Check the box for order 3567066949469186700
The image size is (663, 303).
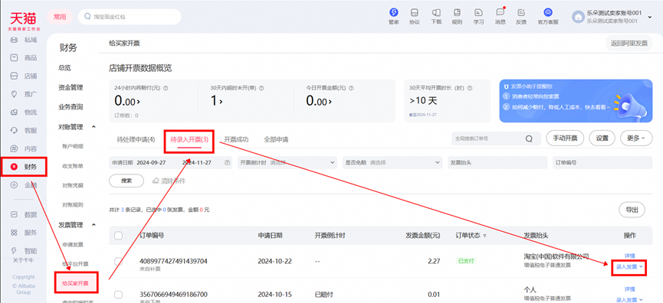coord(119,295)
